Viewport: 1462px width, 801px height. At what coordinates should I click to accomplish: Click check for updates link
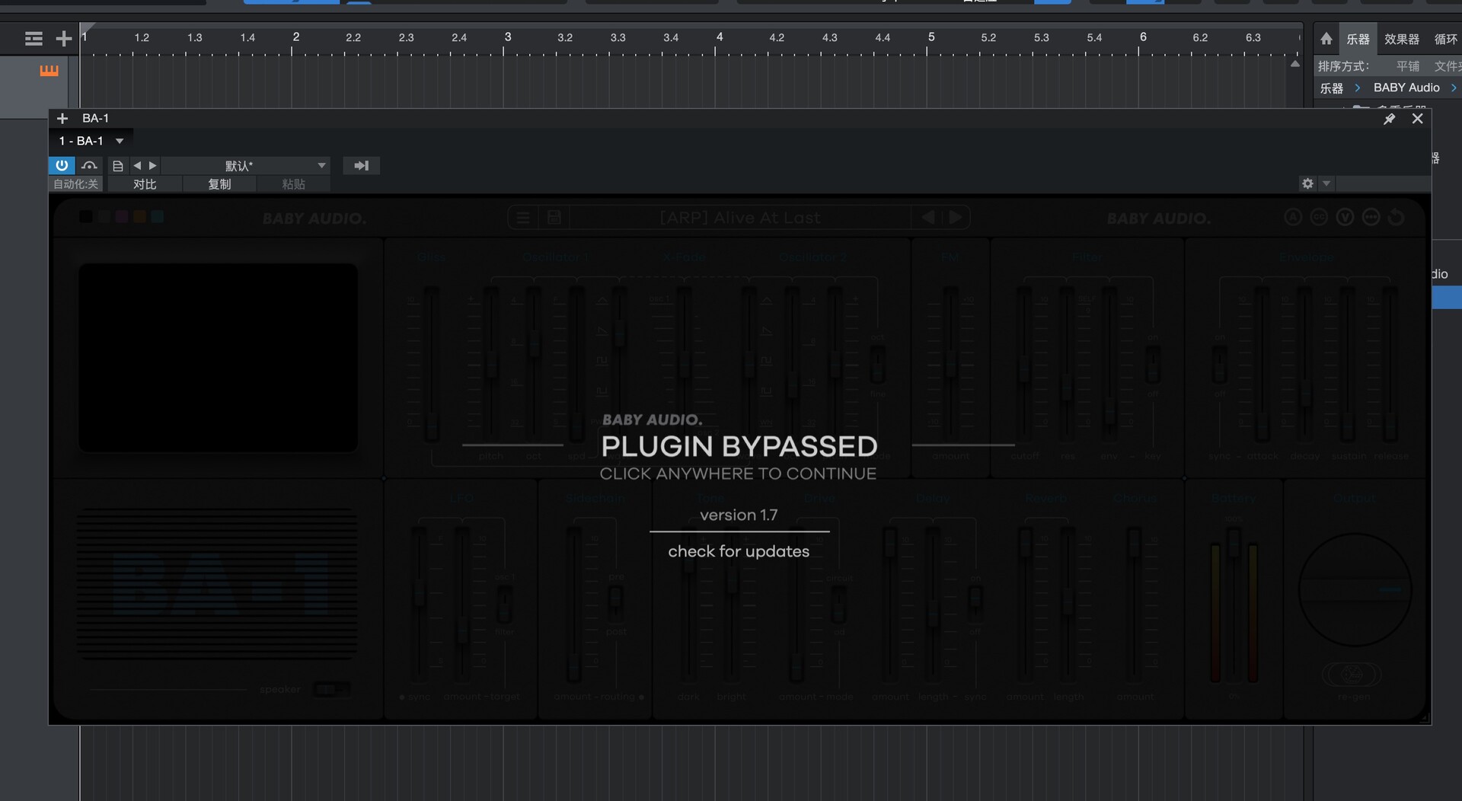(x=739, y=551)
